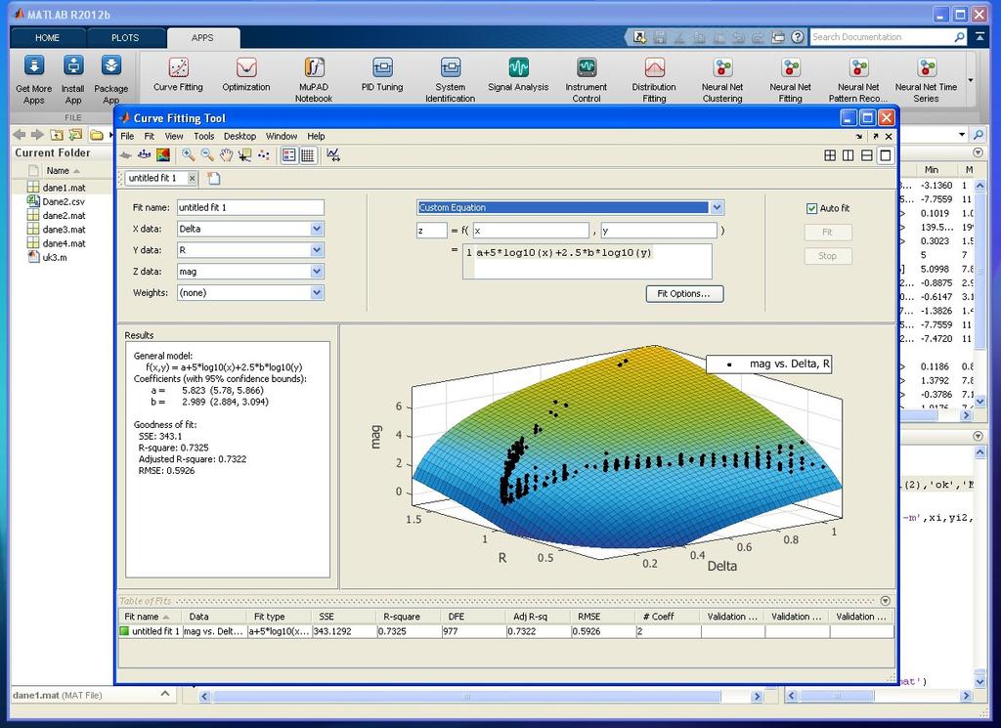Screen dimensions: 1001x728
Task: Click the residuals plot icon in toolbar
Action: [145, 154]
